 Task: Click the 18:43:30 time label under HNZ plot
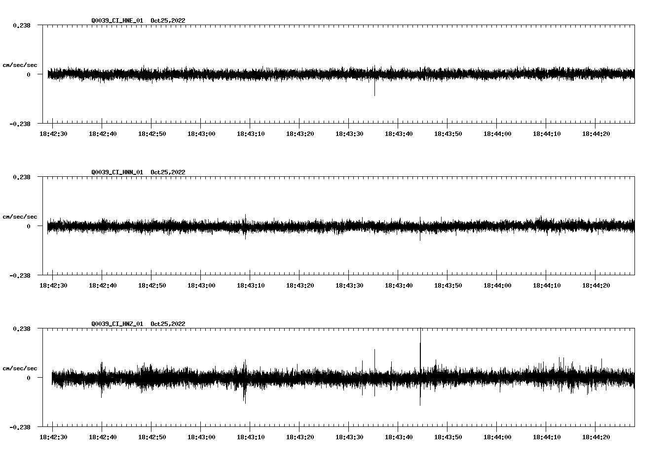click(x=349, y=437)
